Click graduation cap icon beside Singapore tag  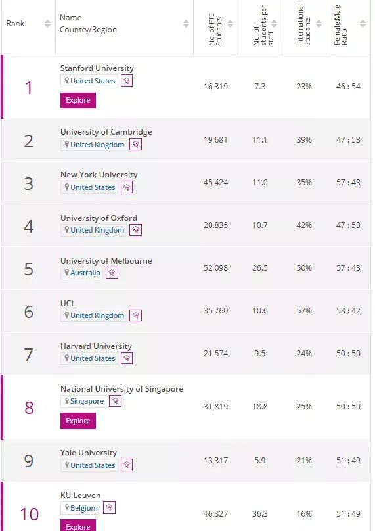pyautogui.click(x=116, y=401)
